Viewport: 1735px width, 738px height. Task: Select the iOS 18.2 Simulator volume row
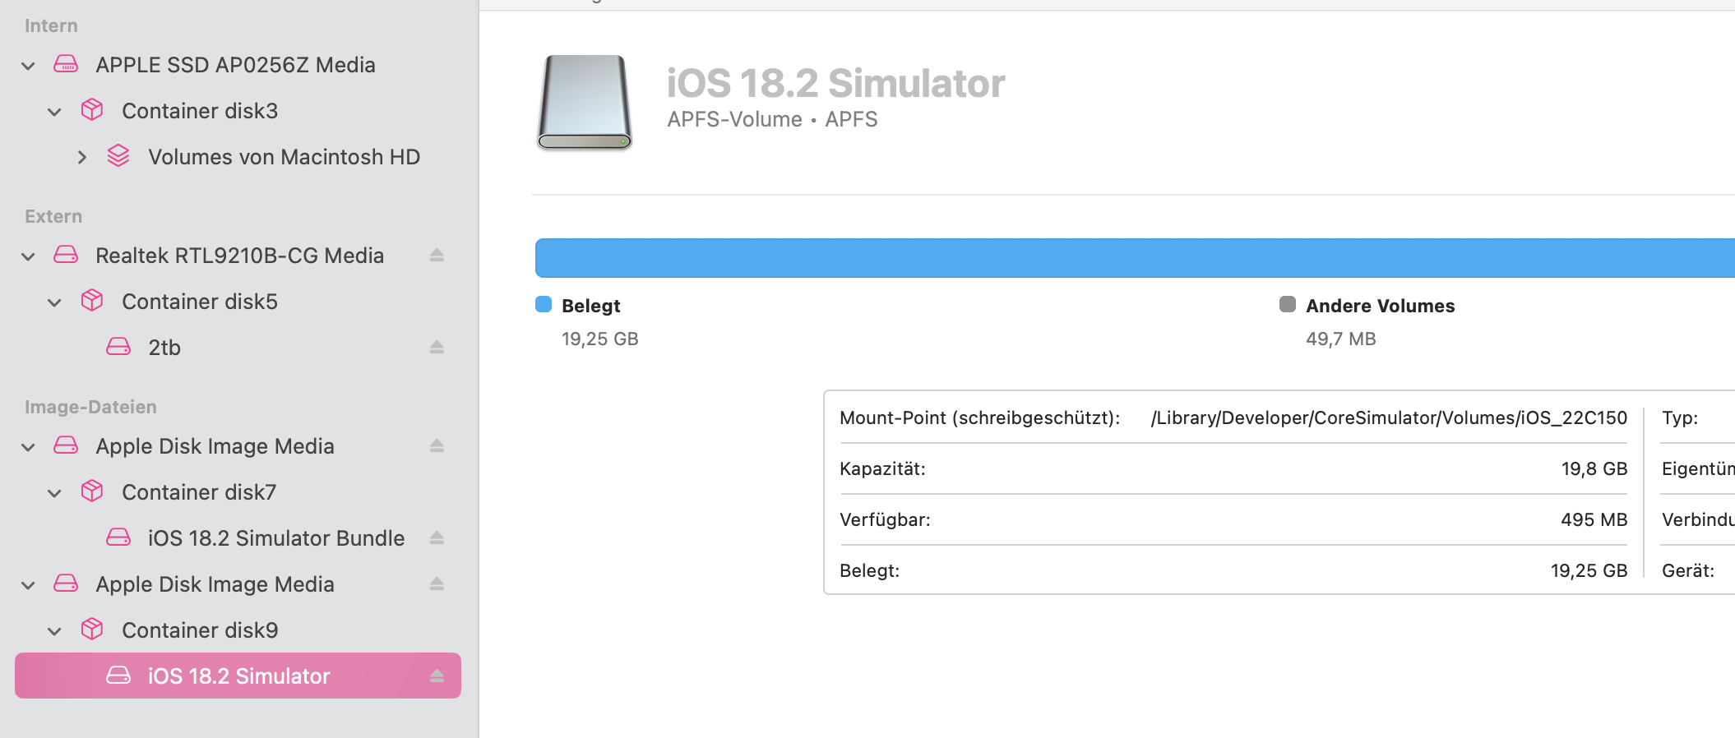pyautogui.click(x=238, y=676)
